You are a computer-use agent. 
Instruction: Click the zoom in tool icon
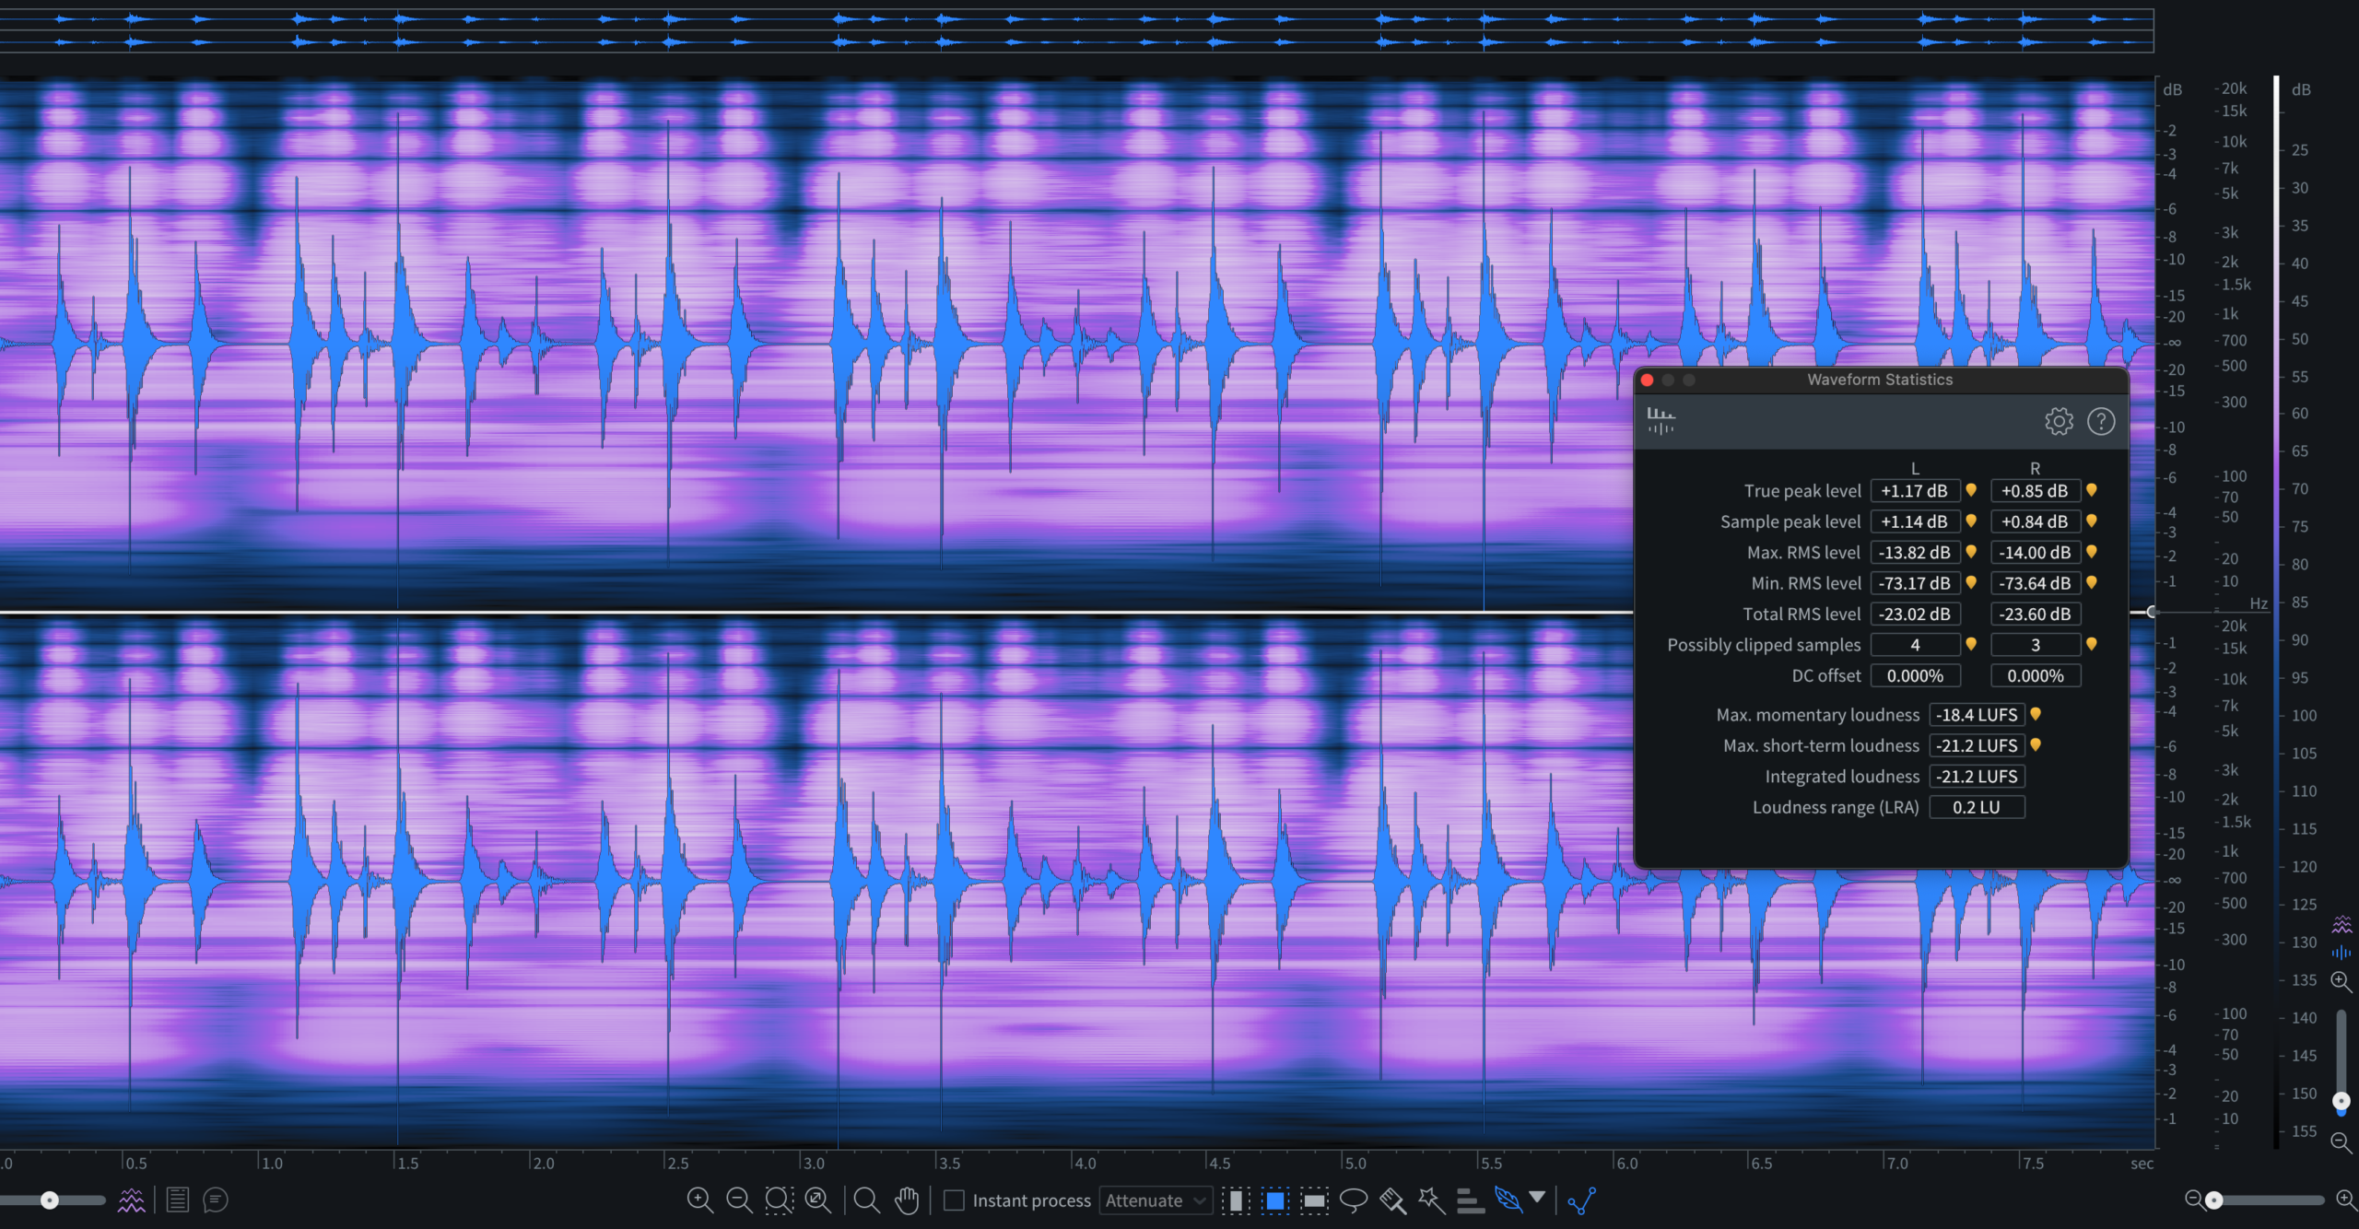(699, 1200)
